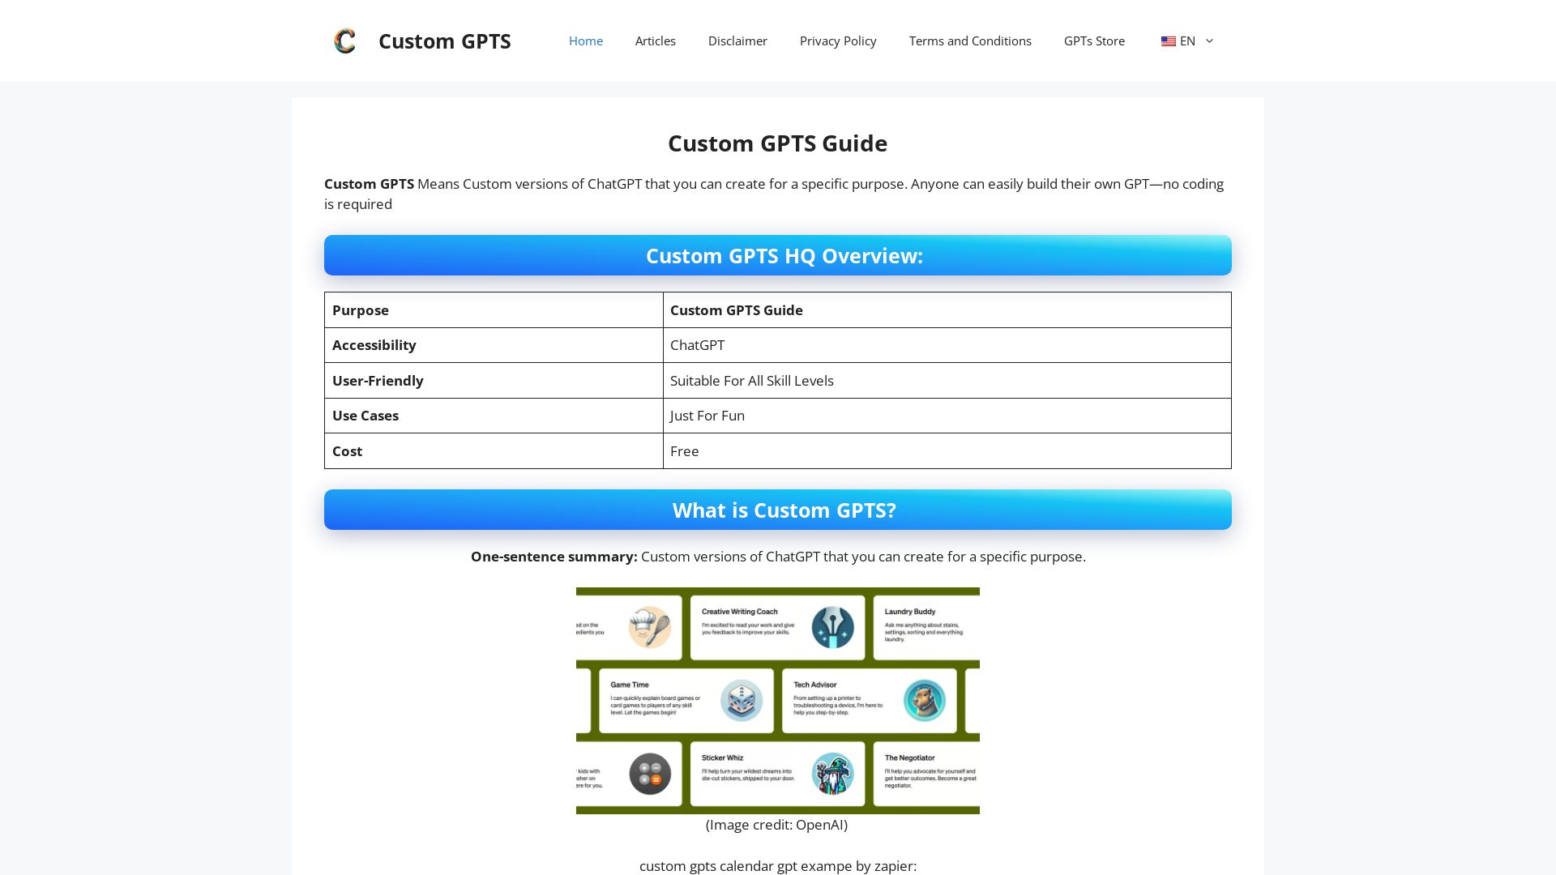Click the Custom GPTS site logo
Screen dimensions: 1556x875
344,41
